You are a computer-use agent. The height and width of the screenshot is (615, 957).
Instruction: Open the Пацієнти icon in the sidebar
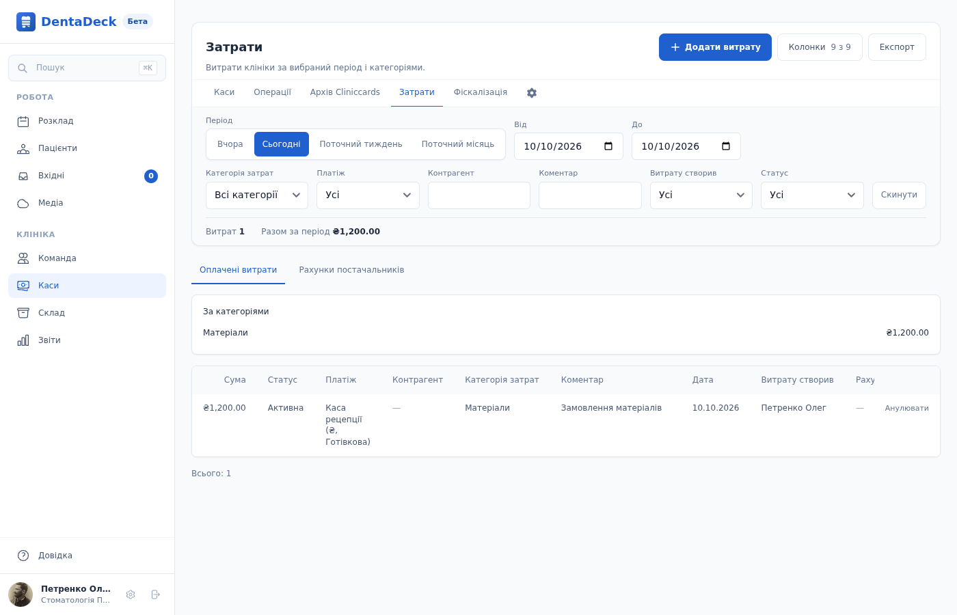23,149
